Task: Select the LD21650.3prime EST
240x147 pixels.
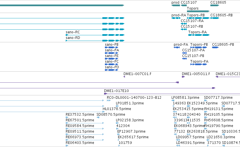Action: coord(208,140)
